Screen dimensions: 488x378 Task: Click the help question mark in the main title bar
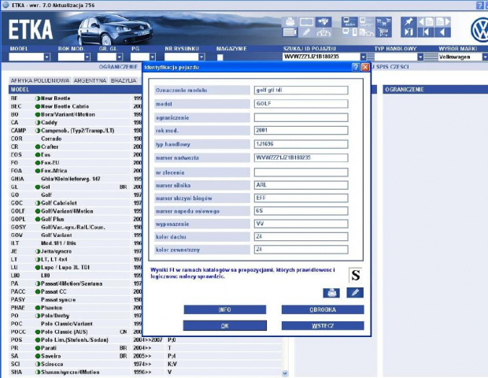pos(480,6)
